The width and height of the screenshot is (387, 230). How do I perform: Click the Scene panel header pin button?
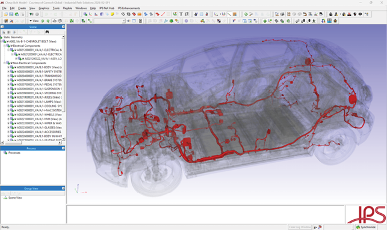click(63, 26)
